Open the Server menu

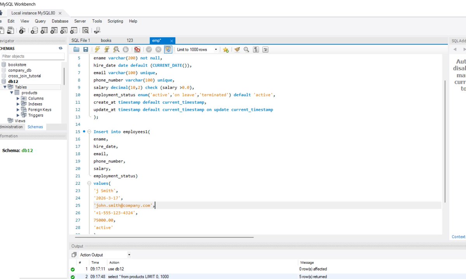coord(80,21)
